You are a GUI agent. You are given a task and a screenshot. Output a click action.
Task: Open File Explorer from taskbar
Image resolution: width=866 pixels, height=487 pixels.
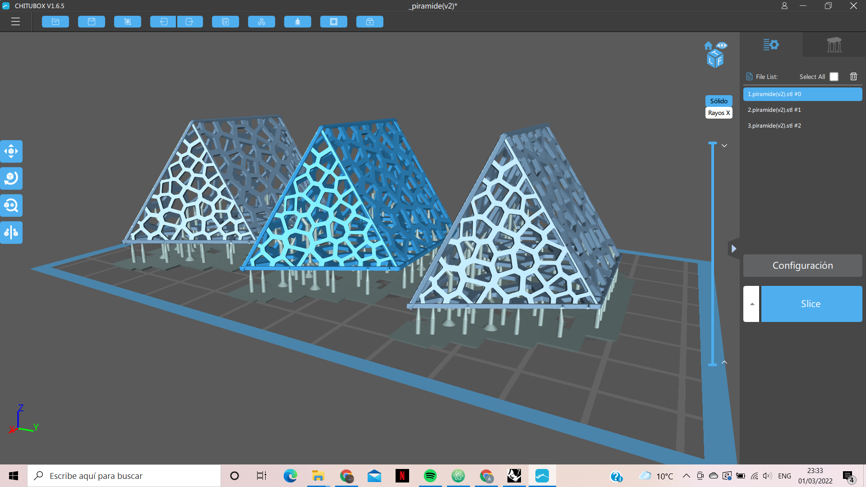click(318, 476)
